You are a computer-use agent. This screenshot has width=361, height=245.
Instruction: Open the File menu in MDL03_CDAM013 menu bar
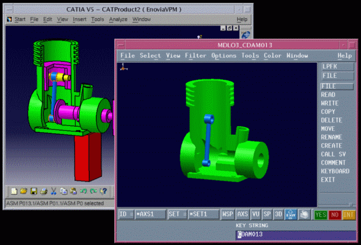pos(128,56)
